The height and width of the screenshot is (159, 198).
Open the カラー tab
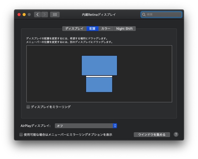tap(106, 29)
